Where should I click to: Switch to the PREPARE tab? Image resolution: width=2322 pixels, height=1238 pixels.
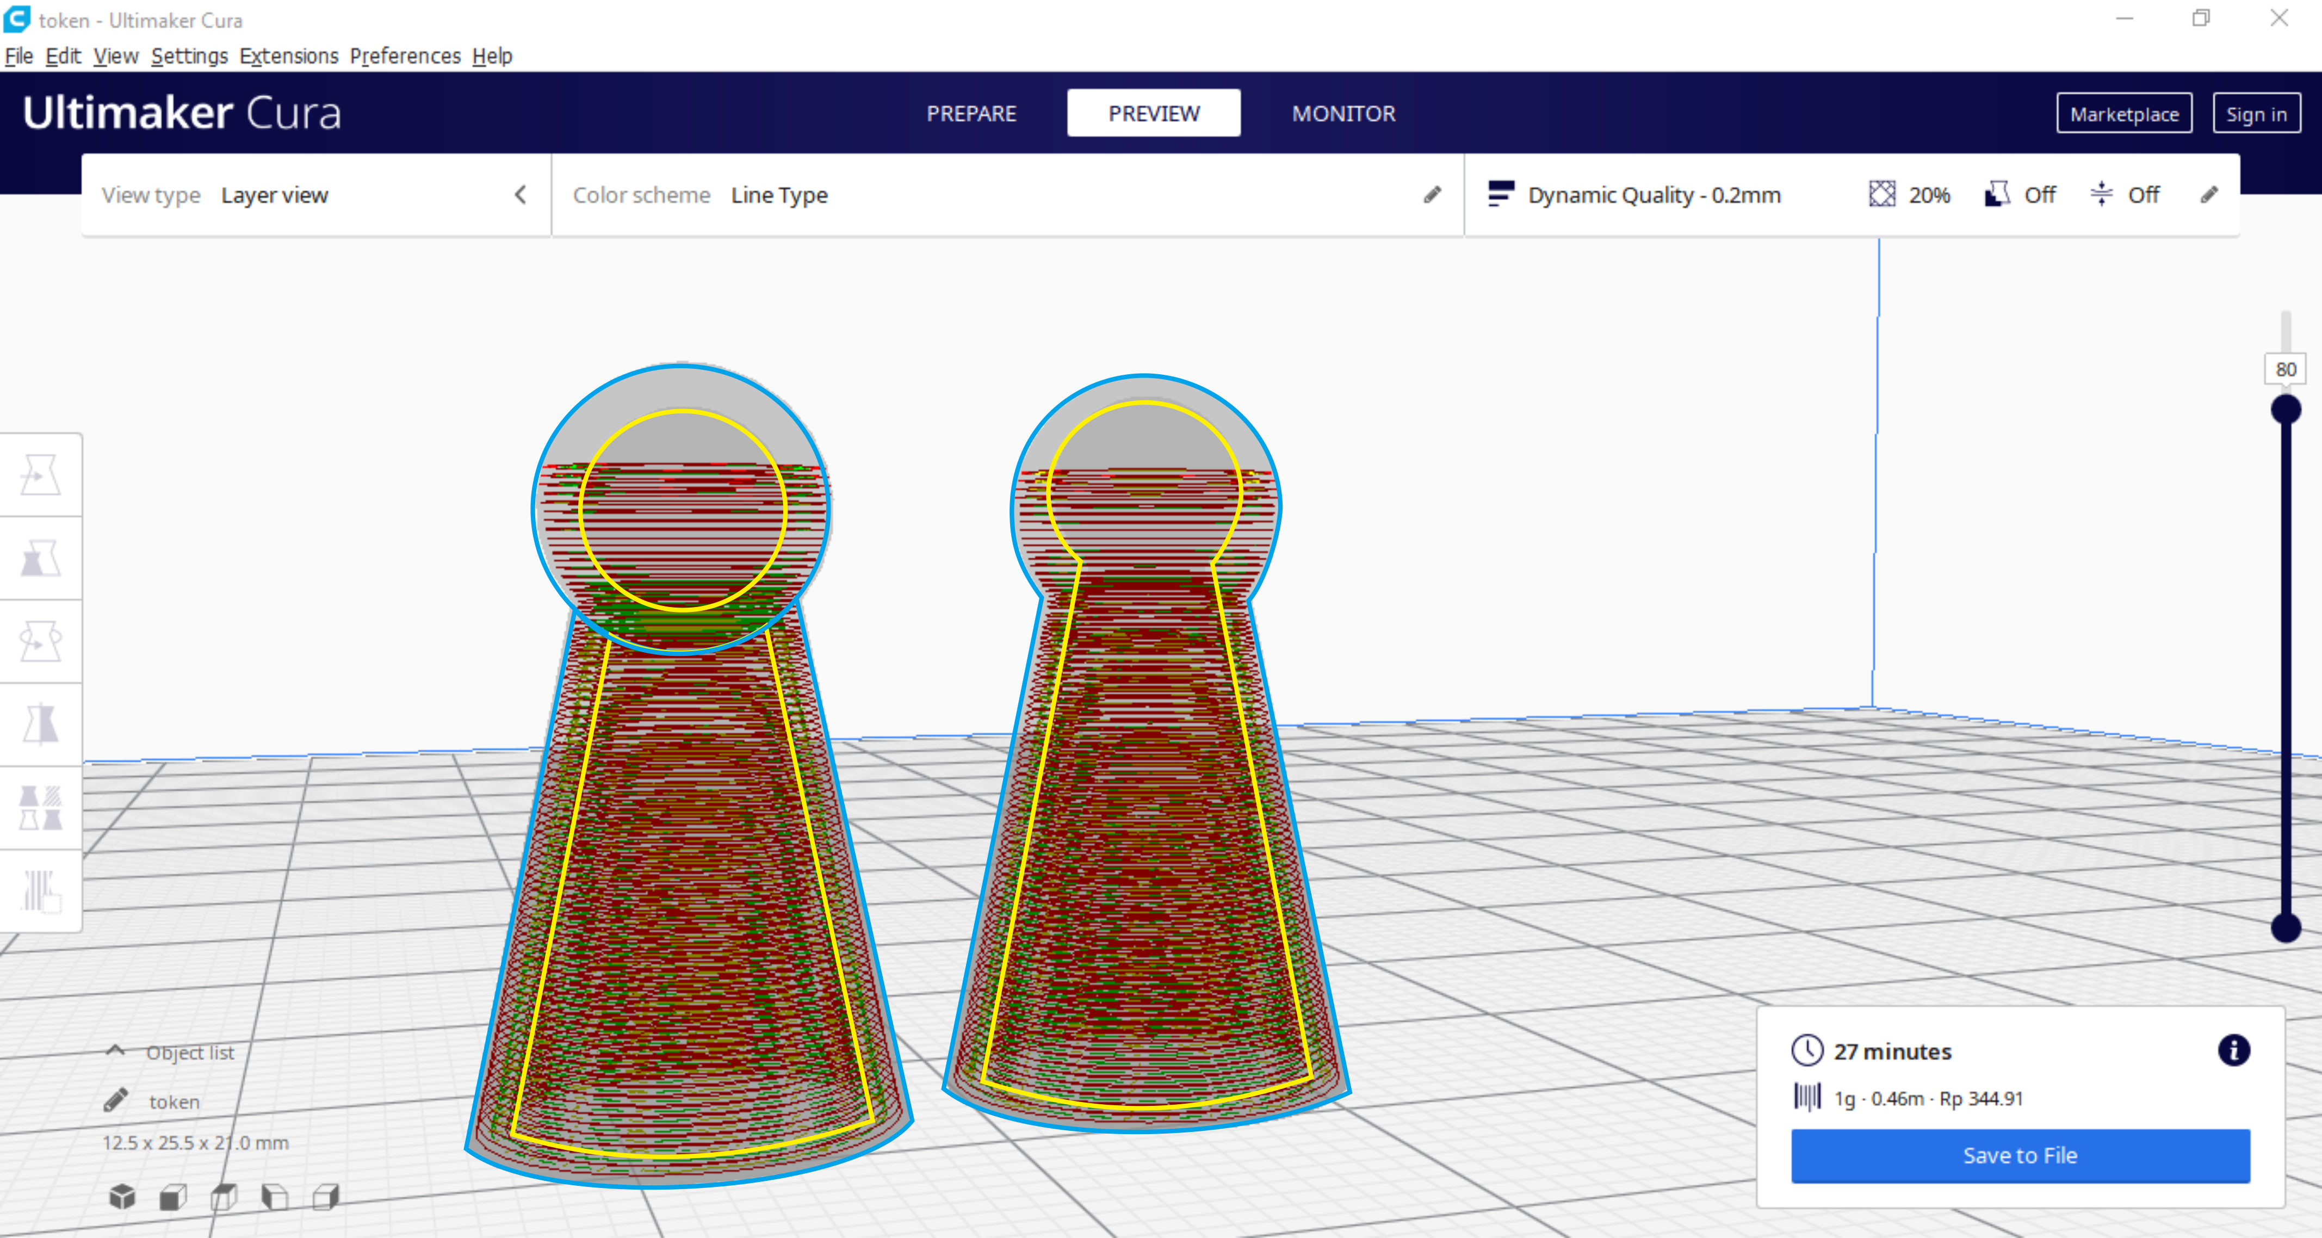coord(971,114)
